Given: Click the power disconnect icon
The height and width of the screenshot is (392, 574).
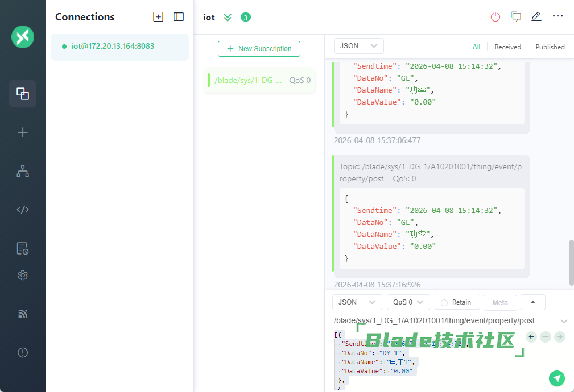Looking at the screenshot, I should (495, 17).
